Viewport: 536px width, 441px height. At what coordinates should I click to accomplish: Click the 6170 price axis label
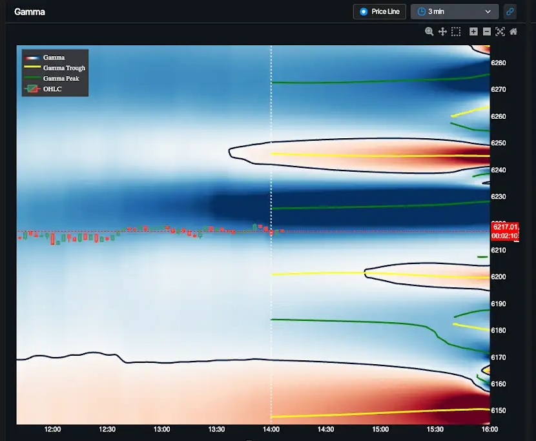click(x=499, y=358)
